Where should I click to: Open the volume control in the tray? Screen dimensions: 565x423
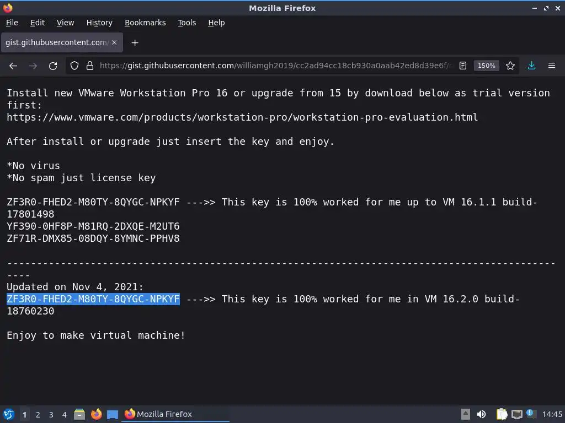pos(481,414)
